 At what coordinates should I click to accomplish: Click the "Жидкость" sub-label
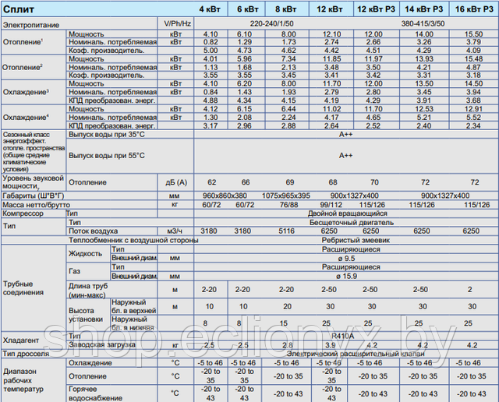(x=85, y=254)
